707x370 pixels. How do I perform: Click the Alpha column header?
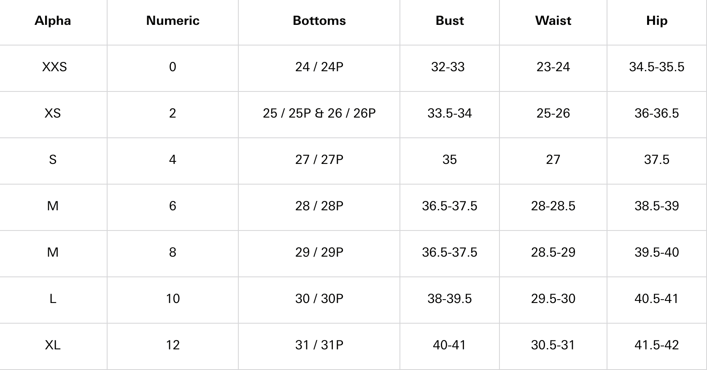(53, 21)
